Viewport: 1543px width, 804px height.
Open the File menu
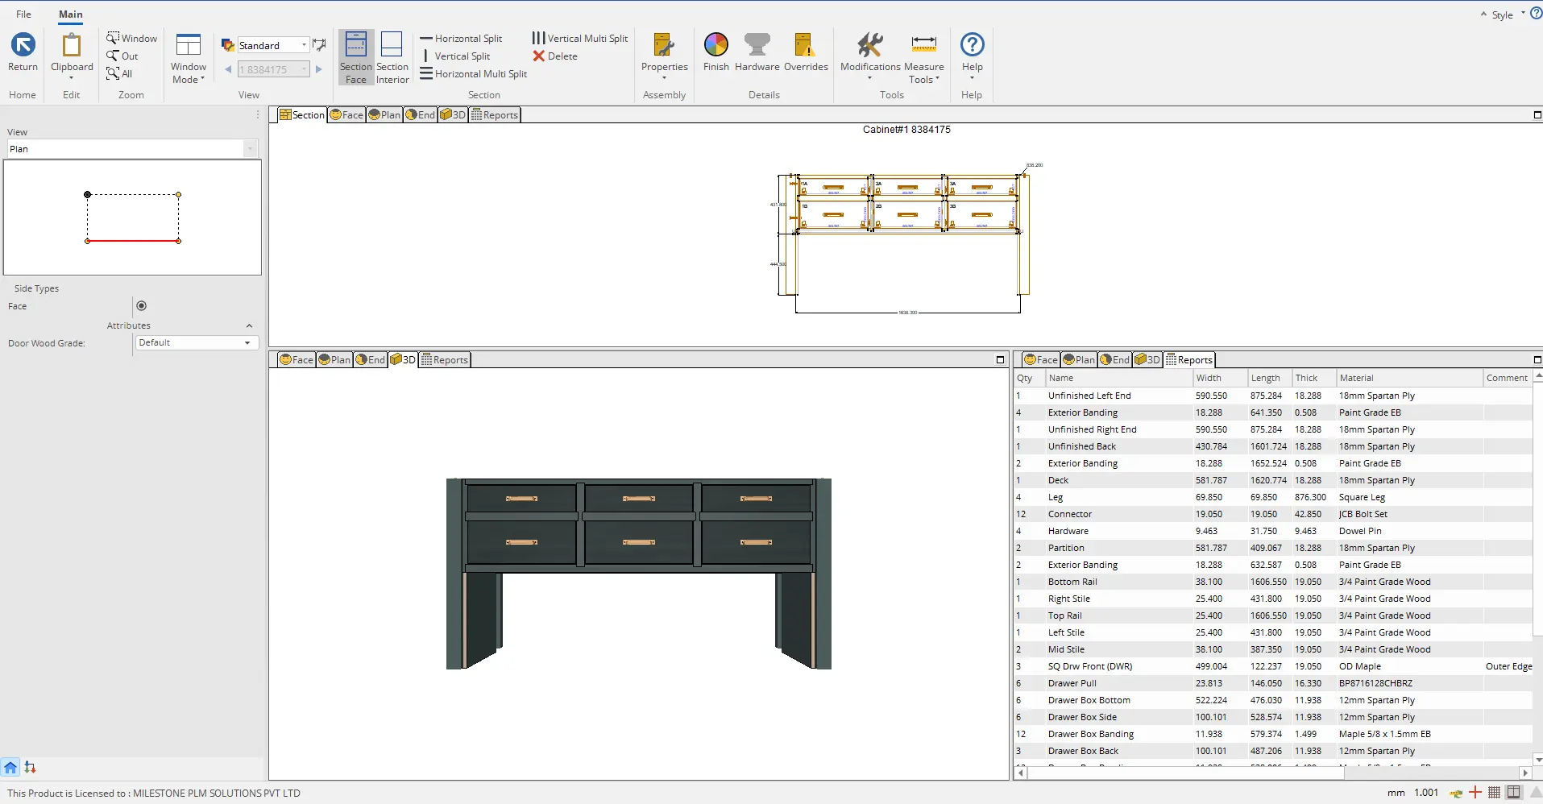(x=23, y=14)
